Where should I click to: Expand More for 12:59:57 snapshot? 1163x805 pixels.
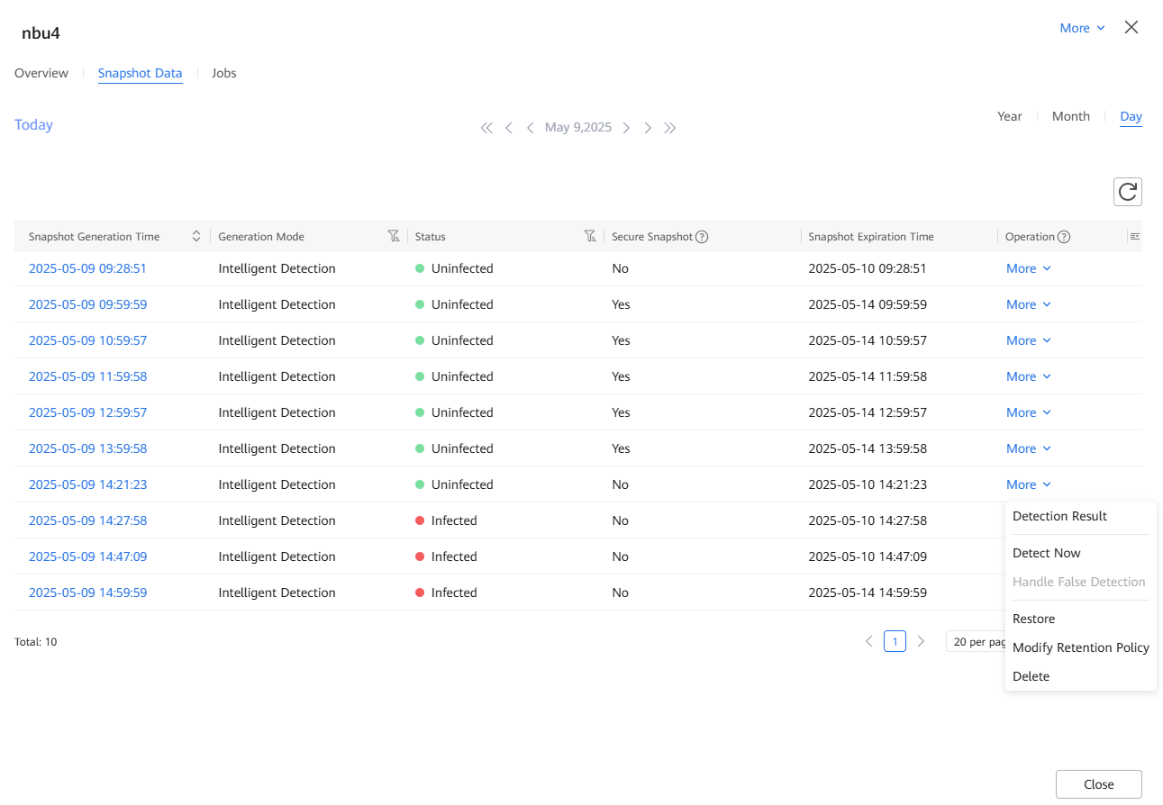pos(1028,412)
